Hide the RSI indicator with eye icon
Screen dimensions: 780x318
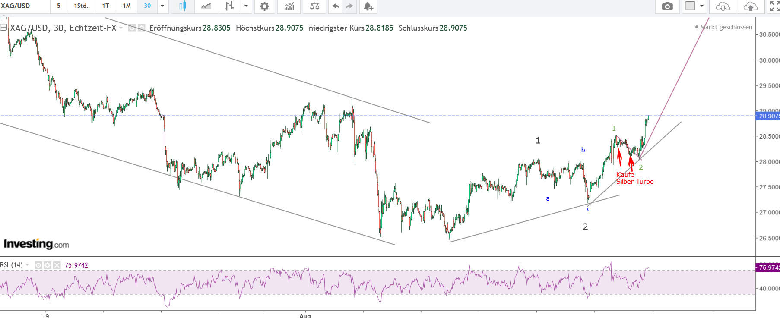[x=38, y=265]
